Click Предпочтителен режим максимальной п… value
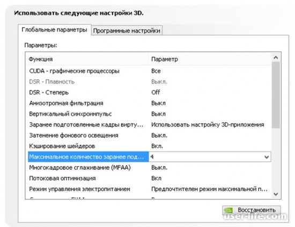295x227 pixels. (209, 189)
